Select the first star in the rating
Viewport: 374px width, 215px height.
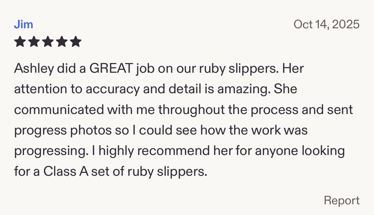[x=20, y=42]
